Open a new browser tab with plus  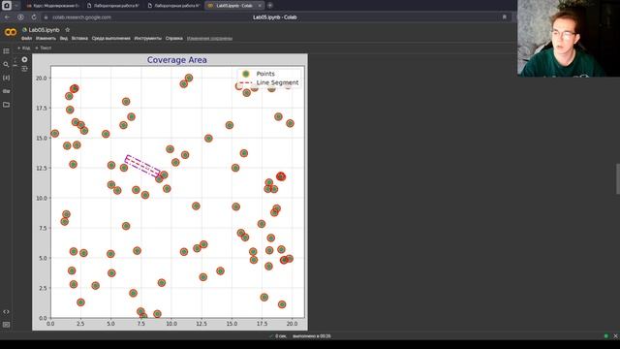[270, 6]
